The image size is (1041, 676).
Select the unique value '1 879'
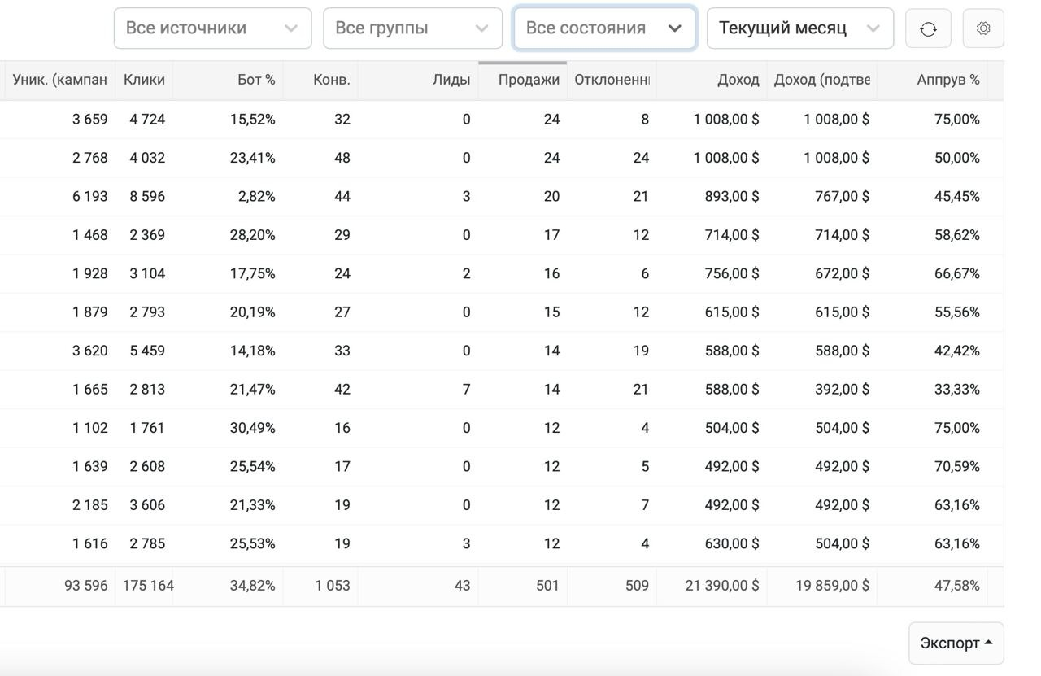[x=89, y=312]
